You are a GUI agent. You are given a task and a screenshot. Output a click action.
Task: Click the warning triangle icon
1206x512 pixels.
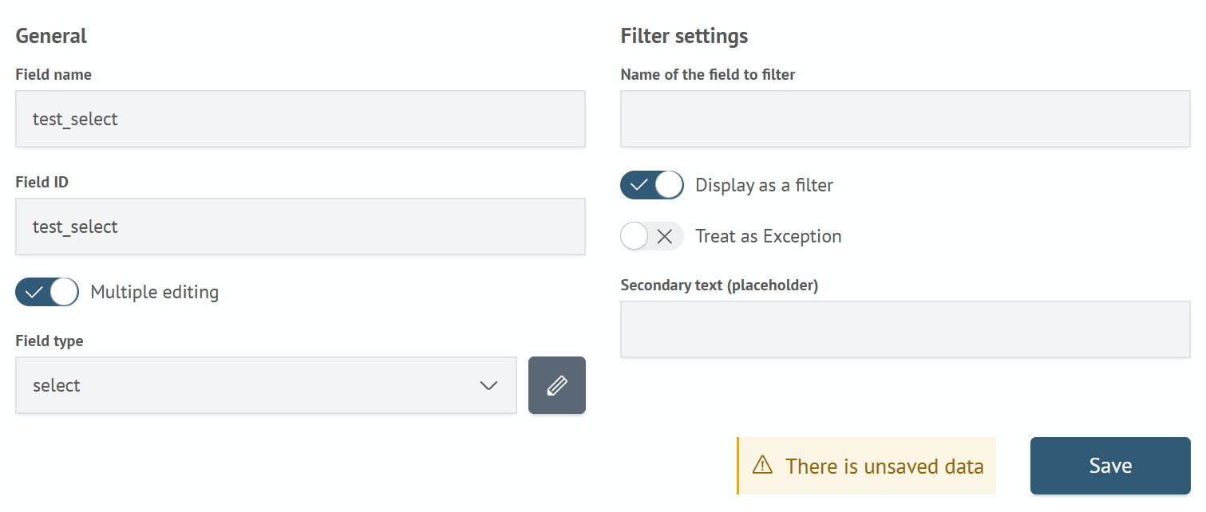pos(763,465)
